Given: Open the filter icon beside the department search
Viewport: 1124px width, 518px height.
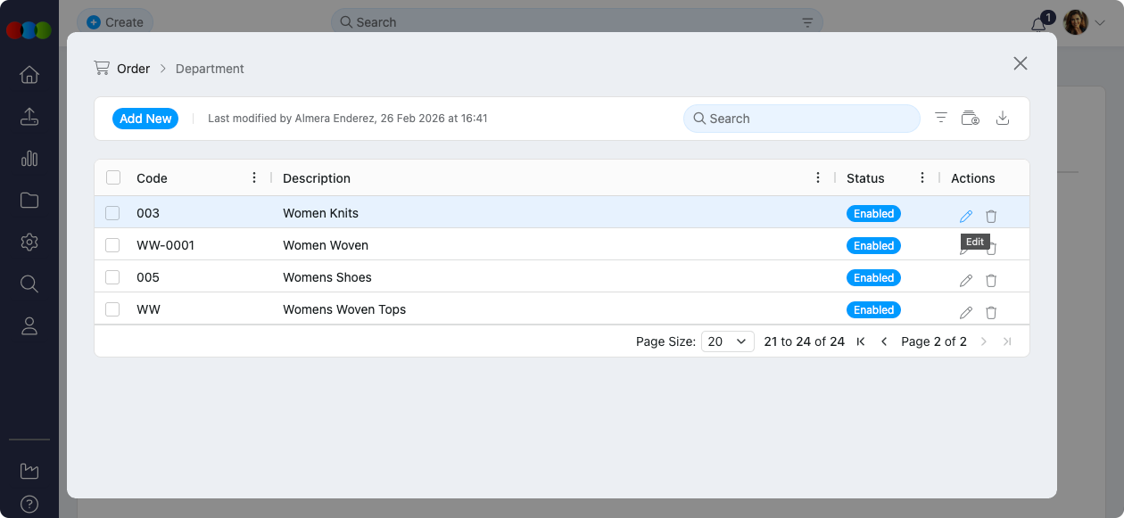Looking at the screenshot, I should click(940, 118).
